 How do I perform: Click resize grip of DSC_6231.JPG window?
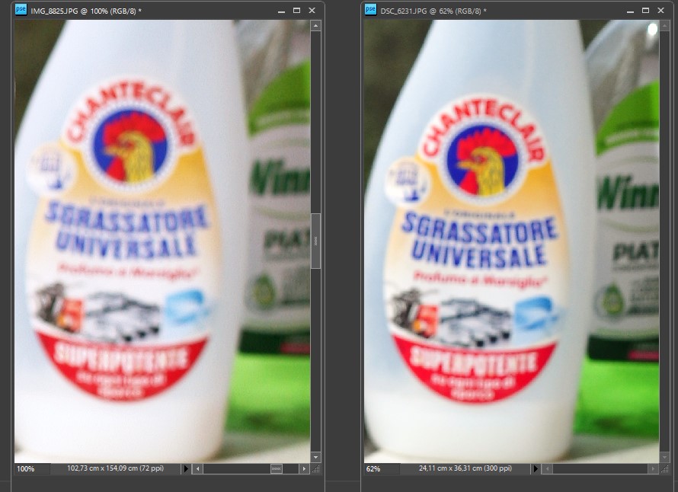coord(664,468)
